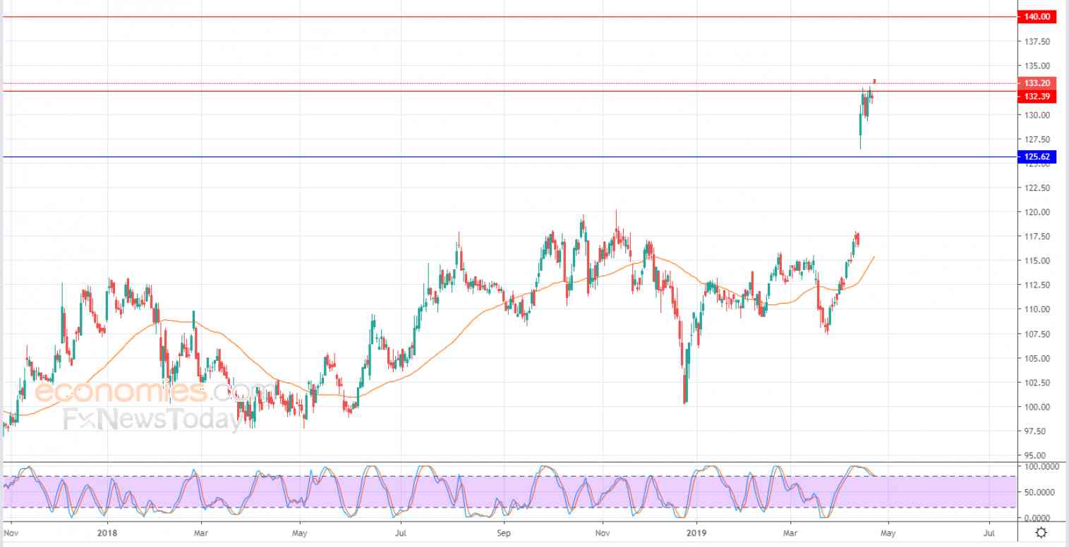This screenshot has width=1069, height=547.
Task: Select the 122.50 price axis value
Action: (x=1036, y=188)
